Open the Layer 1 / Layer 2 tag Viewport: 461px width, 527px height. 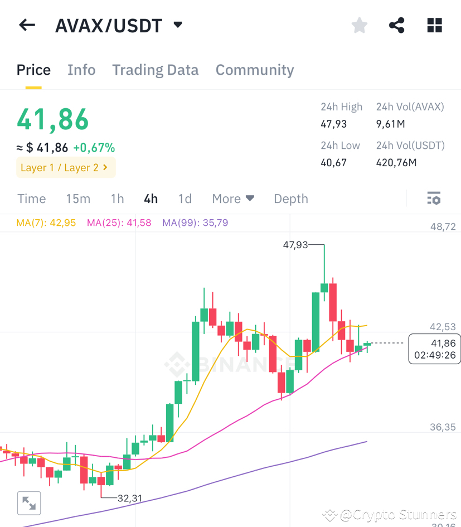click(x=65, y=167)
